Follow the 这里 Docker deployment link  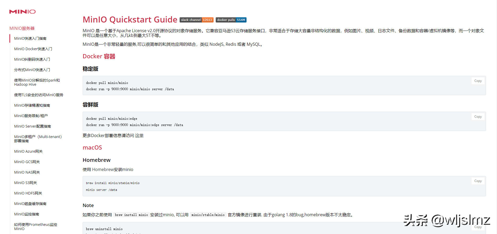[139, 135]
